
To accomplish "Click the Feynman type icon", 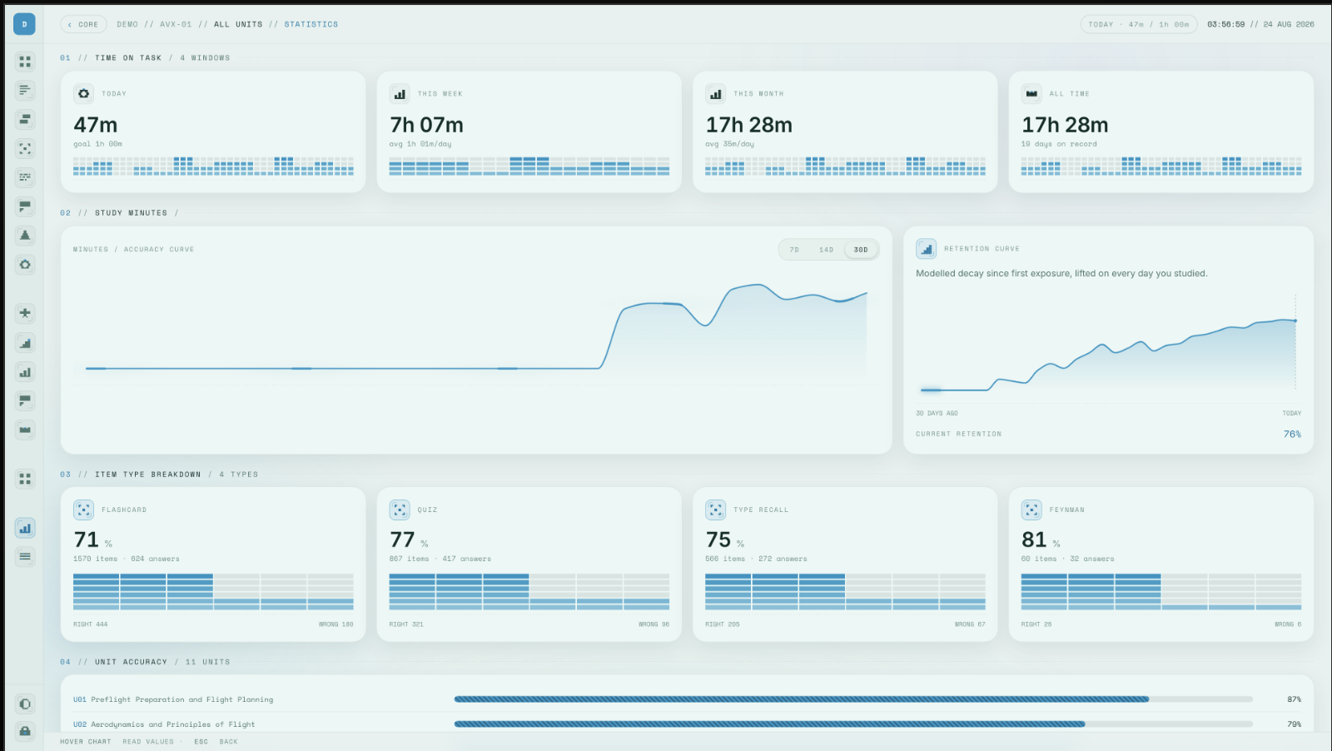I will point(1031,510).
